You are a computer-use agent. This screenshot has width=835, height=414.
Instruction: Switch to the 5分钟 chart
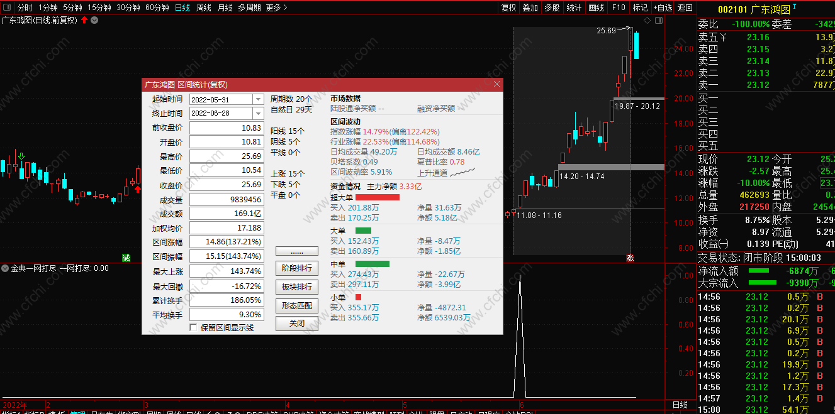(72, 8)
